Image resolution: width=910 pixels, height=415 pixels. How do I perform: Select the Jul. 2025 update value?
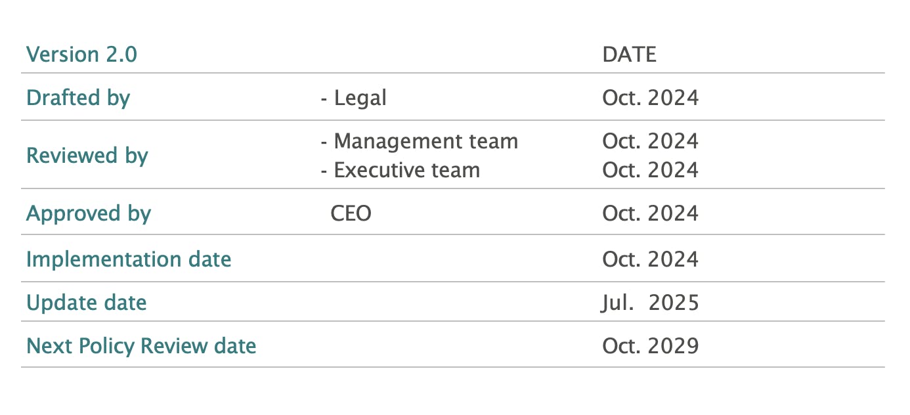coord(651,303)
